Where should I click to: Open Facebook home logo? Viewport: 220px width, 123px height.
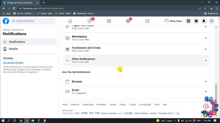point(6,21)
